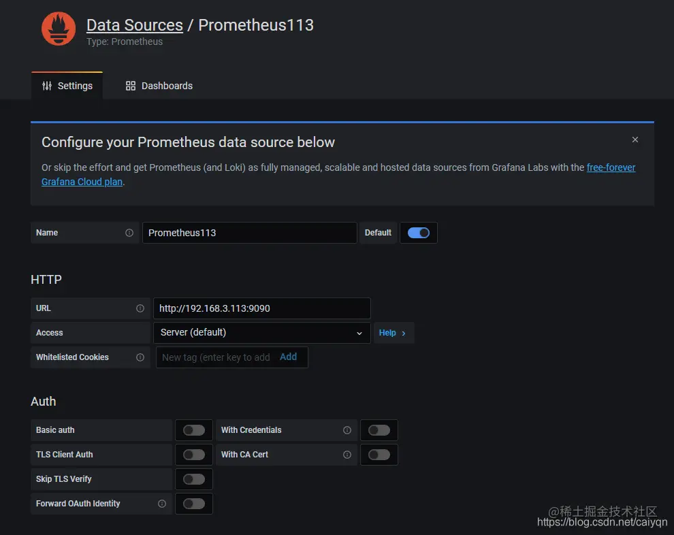Go back via Data Sources link
Screen dimensions: 674x535
[135, 25]
